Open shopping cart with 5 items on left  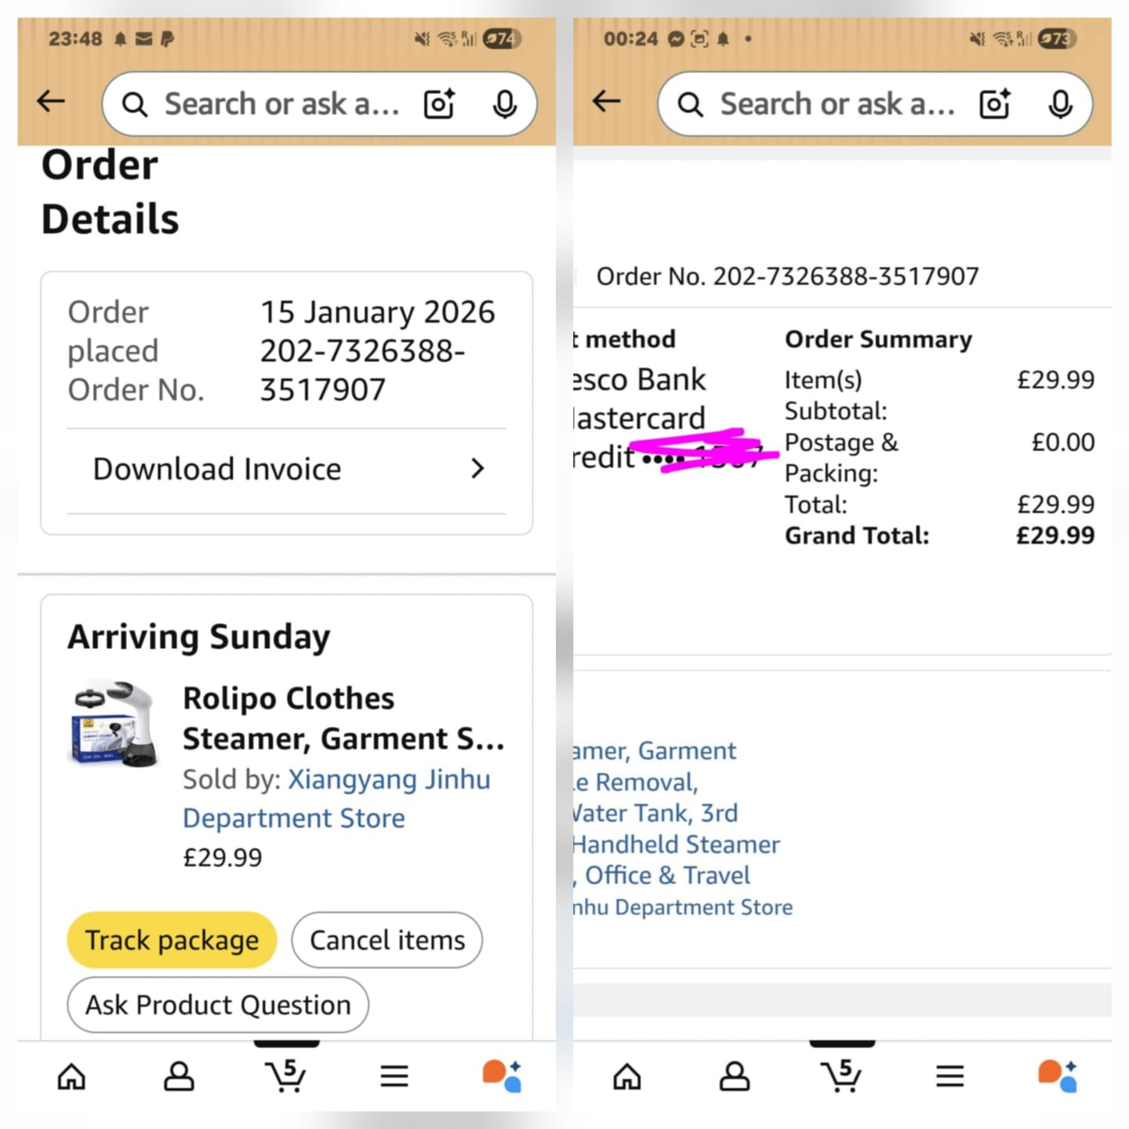tap(286, 1075)
